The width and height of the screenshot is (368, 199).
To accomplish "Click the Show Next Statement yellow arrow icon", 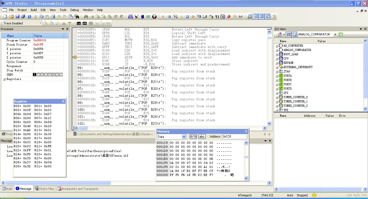I will pyautogui.click(x=193, y=17).
